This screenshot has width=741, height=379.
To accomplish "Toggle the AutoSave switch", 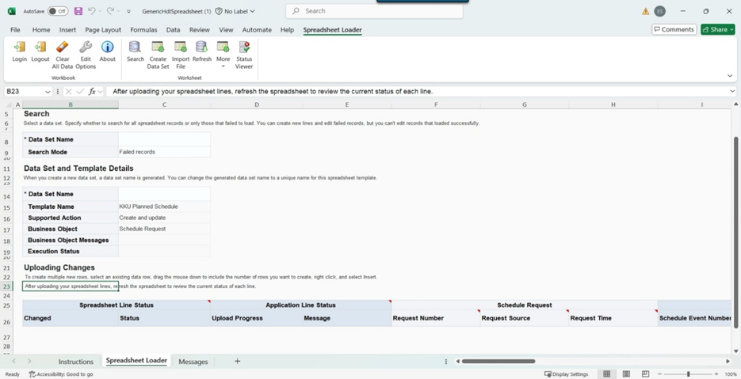I will (57, 11).
